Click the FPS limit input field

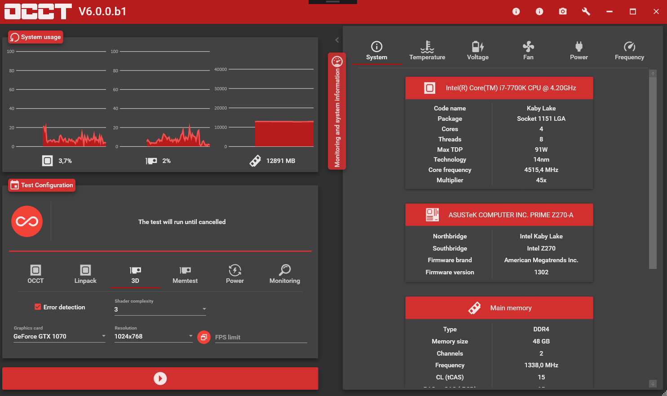(x=261, y=337)
